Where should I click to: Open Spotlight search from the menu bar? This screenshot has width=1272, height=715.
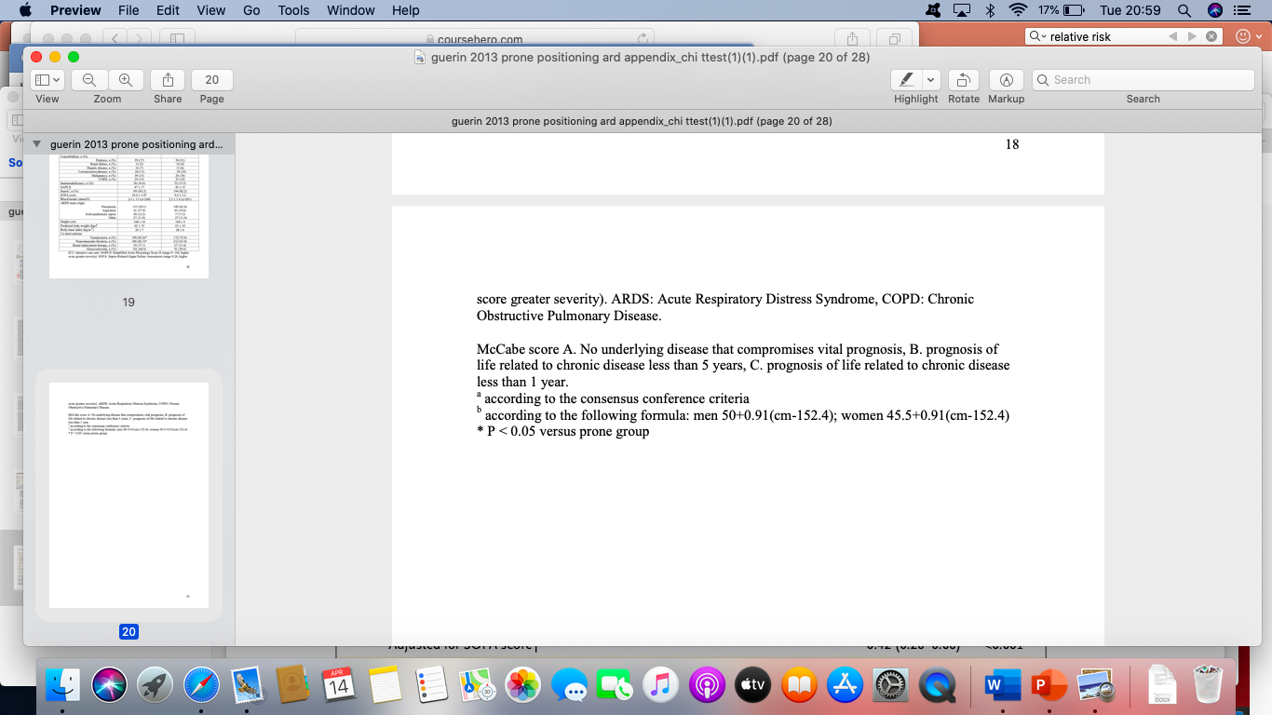(x=1183, y=10)
